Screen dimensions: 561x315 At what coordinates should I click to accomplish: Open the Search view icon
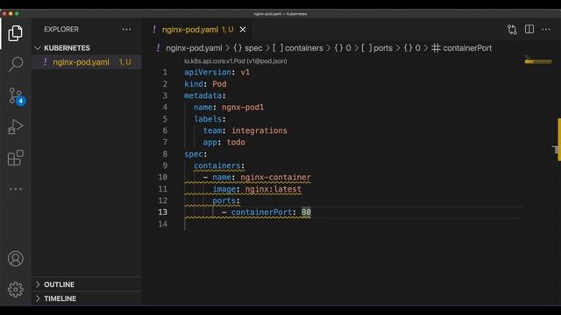click(16, 64)
